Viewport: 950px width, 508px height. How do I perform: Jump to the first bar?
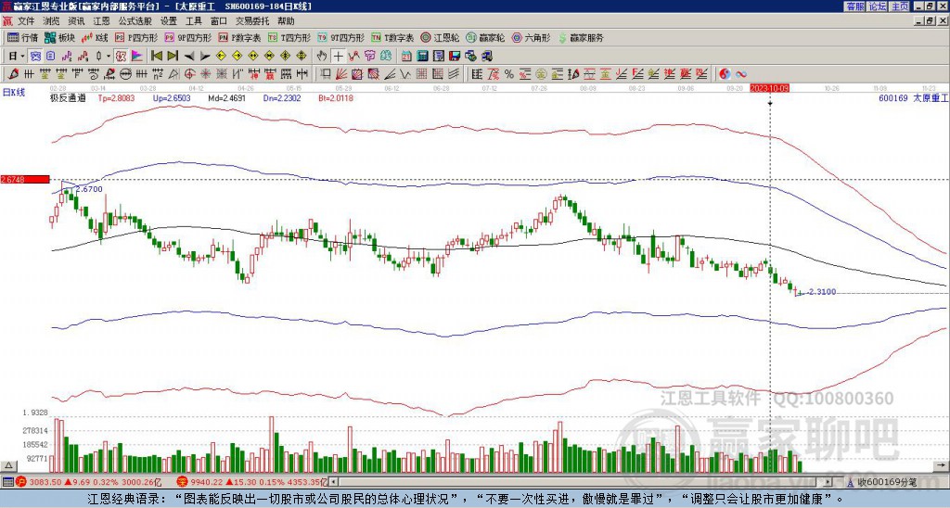pyautogui.click(x=156, y=57)
